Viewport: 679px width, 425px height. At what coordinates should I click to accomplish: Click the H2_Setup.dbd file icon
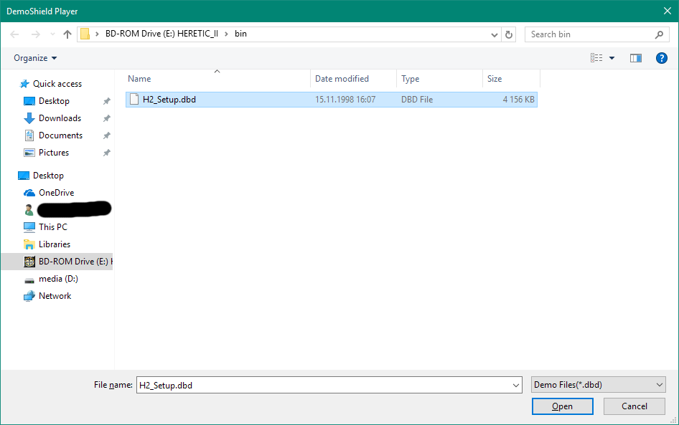pyautogui.click(x=135, y=100)
